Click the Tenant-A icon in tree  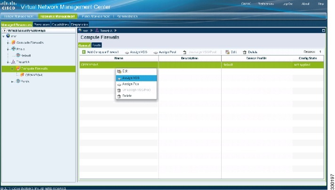13,62
